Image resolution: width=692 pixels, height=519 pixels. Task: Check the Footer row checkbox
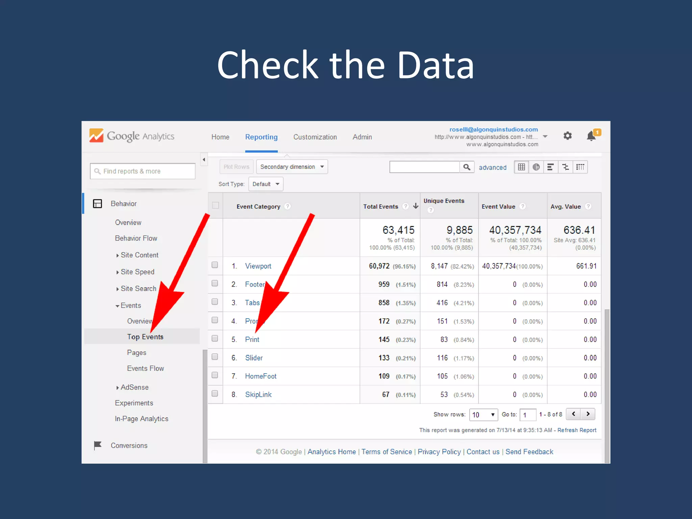(x=215, y=283)
